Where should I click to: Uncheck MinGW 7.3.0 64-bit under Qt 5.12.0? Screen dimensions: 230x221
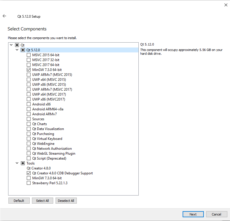(28, 70)
